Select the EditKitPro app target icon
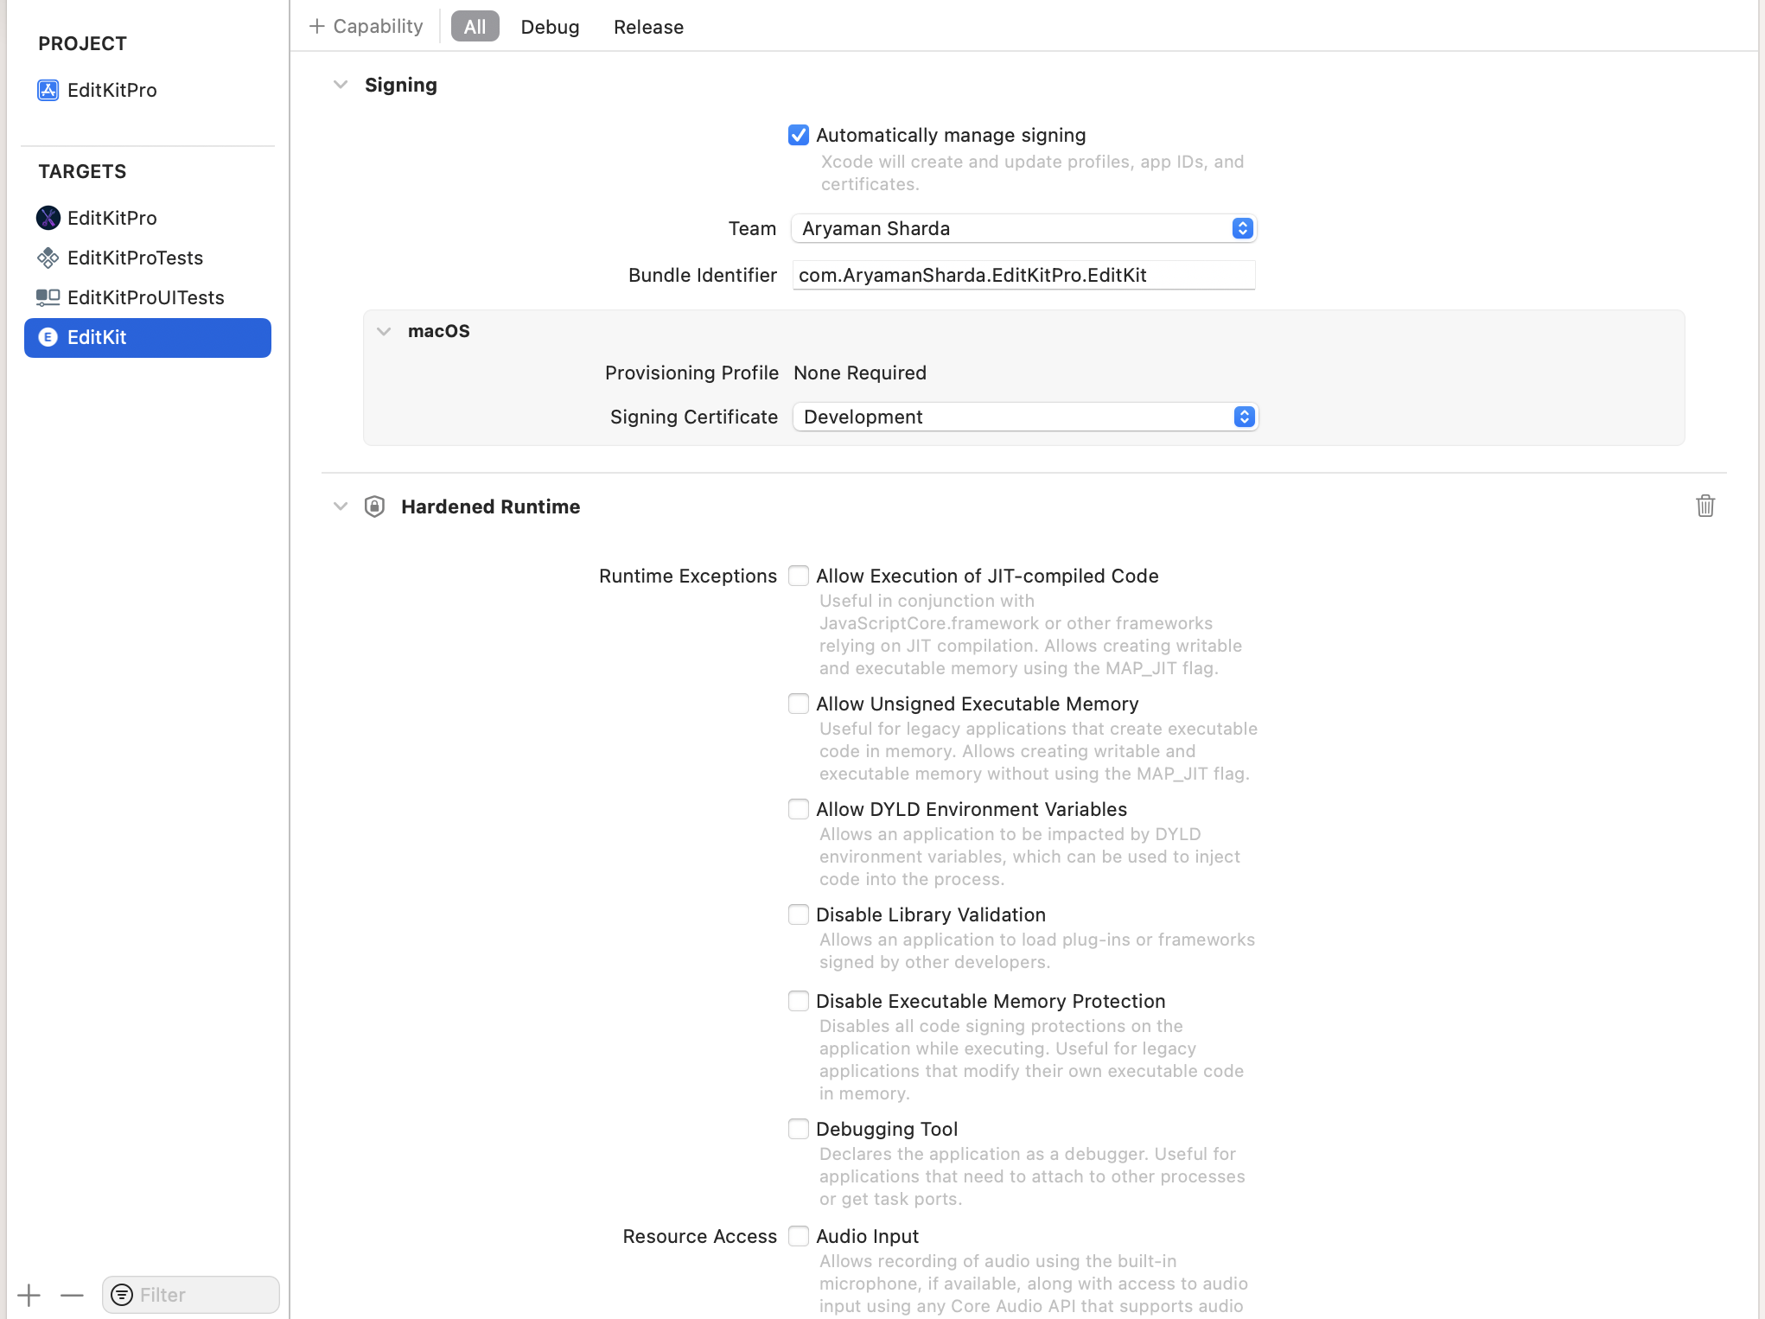 pyautogui.click(x=48, y=218)
